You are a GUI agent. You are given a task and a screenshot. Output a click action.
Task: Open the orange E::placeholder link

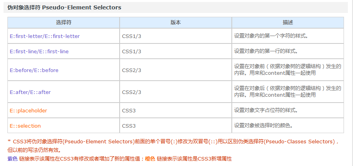pos(28,110)
